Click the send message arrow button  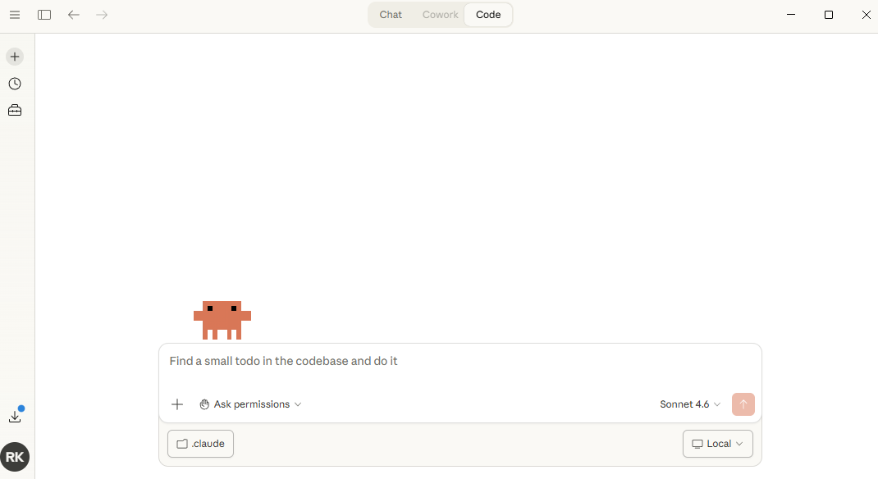pyautogui.click(x=743, y=404)
